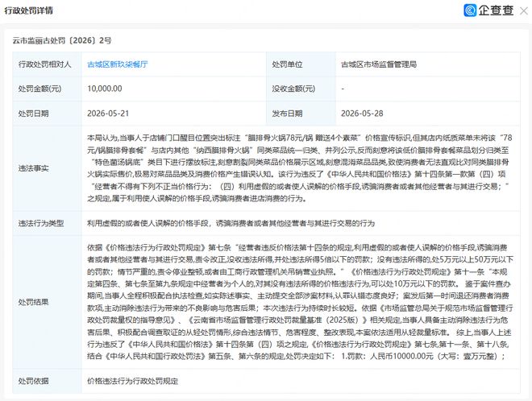Click the 处罚结果 label cell
This screenshot has height=401, width=532.
pyautogui.click(x=47, y=302)
